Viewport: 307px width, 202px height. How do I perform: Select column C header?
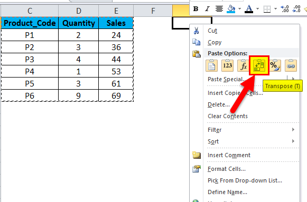pyautogui.click(x=30, y=11)
